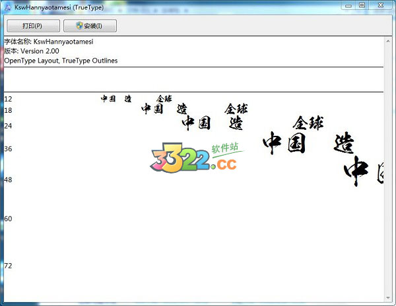Click the size label 60
This screenshot has height=306, width=396.
point(8,219)
